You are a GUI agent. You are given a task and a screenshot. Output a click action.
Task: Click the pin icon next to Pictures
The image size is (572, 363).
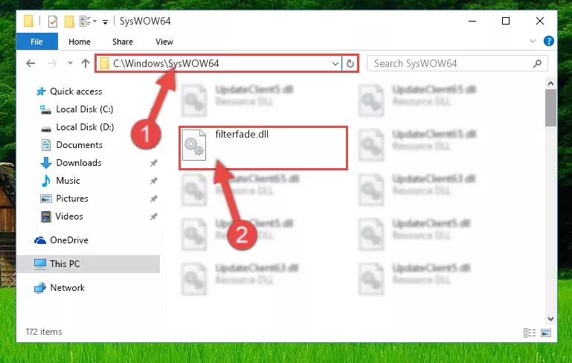(x=154, y=199)
